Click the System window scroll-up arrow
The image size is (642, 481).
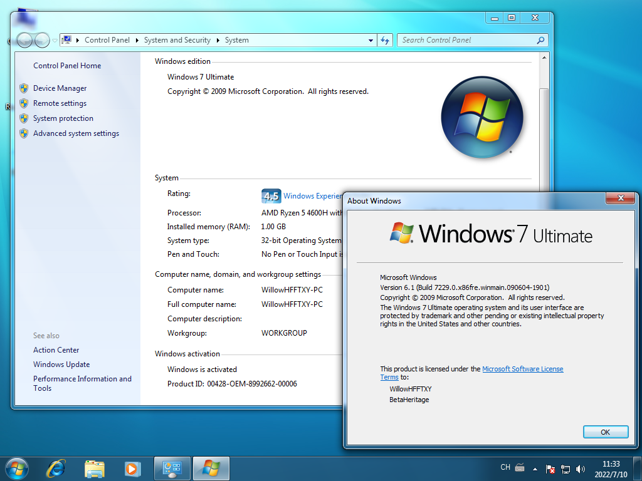[544, 58]
